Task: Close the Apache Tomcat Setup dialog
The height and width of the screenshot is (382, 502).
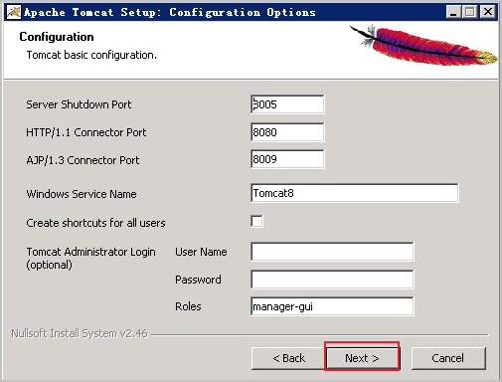Action: pyautogui.click(x=488, y=12)
